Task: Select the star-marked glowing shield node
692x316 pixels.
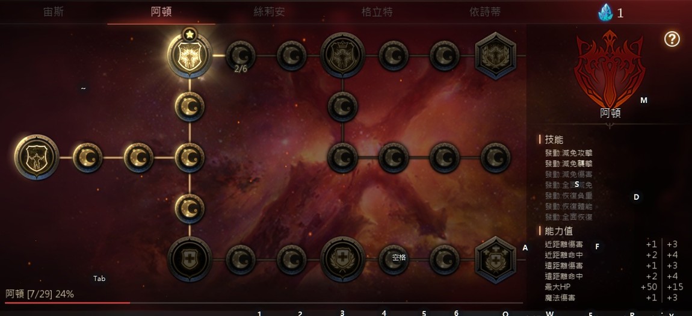Action: [x=190, y=55]
